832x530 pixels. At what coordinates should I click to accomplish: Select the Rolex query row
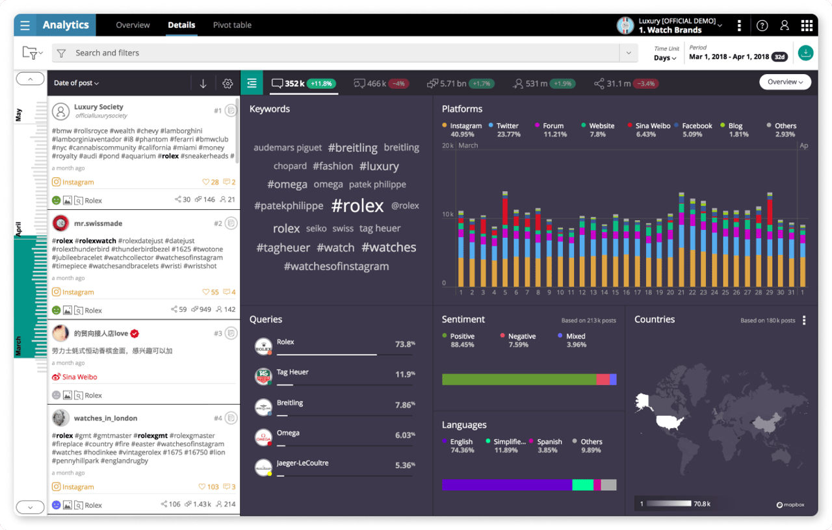[x=335, y=346]
